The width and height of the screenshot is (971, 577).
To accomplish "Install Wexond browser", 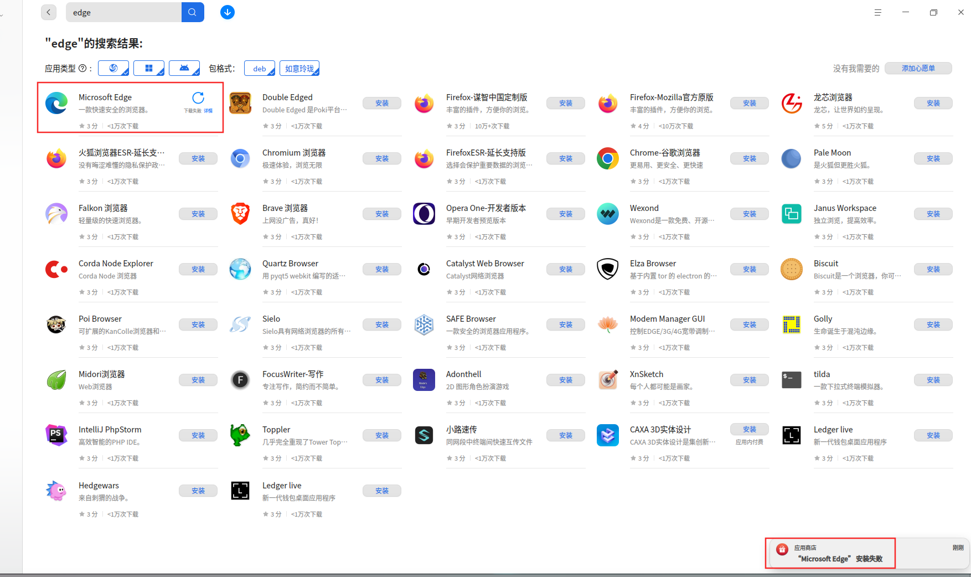I will click(x=750, y=214).
